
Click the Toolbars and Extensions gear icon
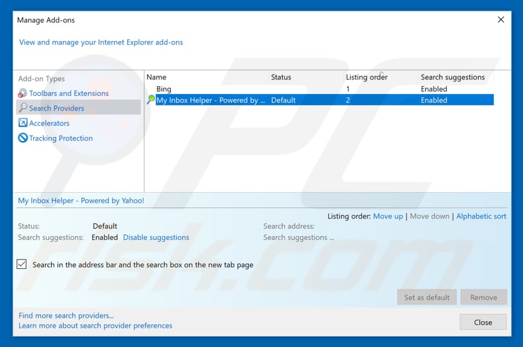[23, 93]
